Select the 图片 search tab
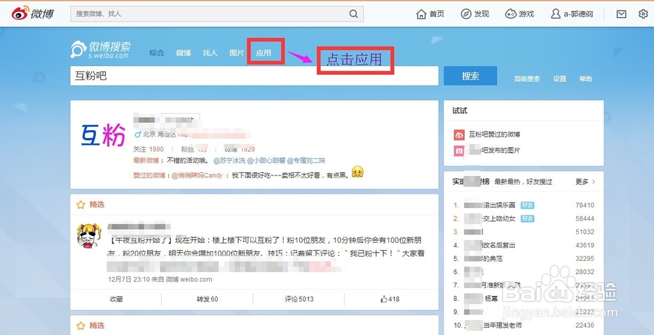 [237, 53]
